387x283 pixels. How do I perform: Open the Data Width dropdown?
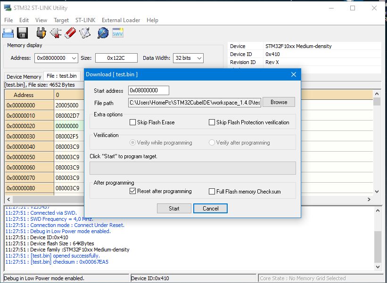coord(199,58)
